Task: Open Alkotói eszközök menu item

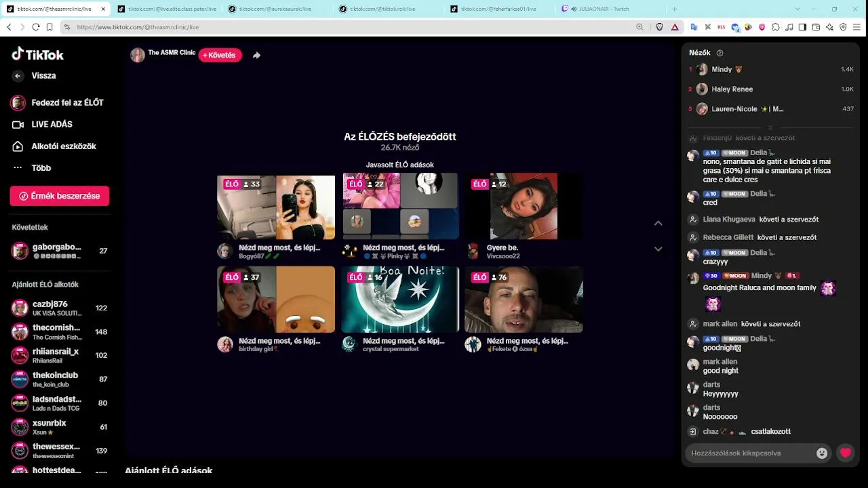Action: coord(54,146)
